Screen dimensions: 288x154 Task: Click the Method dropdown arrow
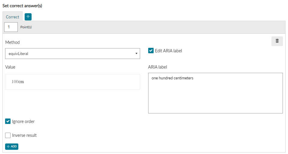(136, 54)
